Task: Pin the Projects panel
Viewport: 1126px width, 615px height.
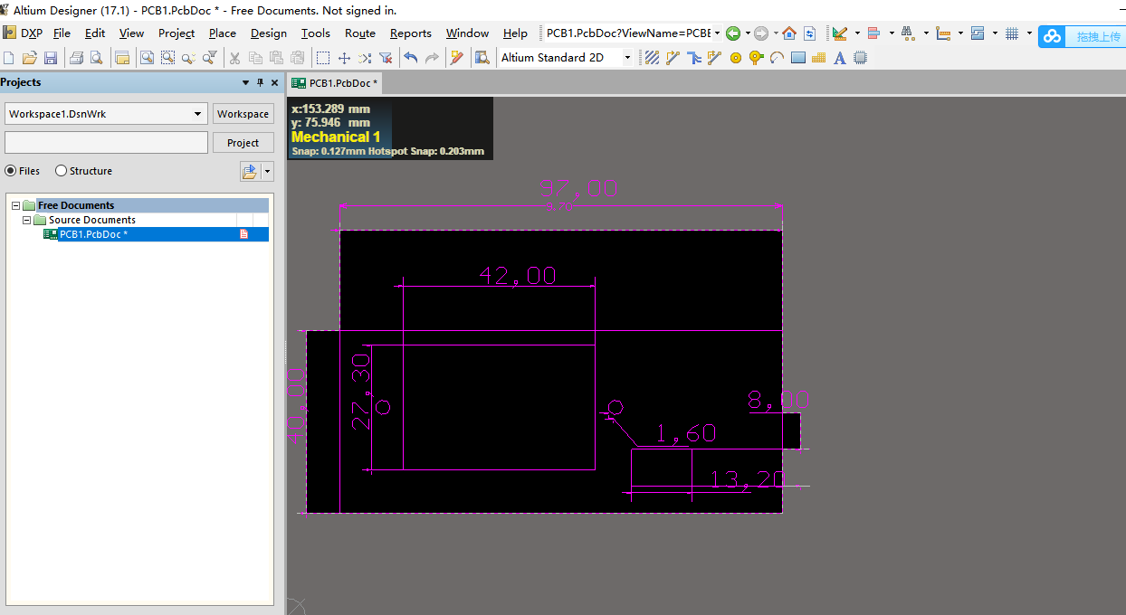Action: pos(260,82)
